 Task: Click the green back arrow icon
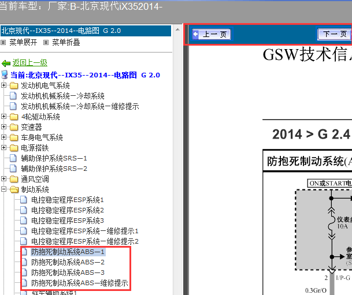6,64
